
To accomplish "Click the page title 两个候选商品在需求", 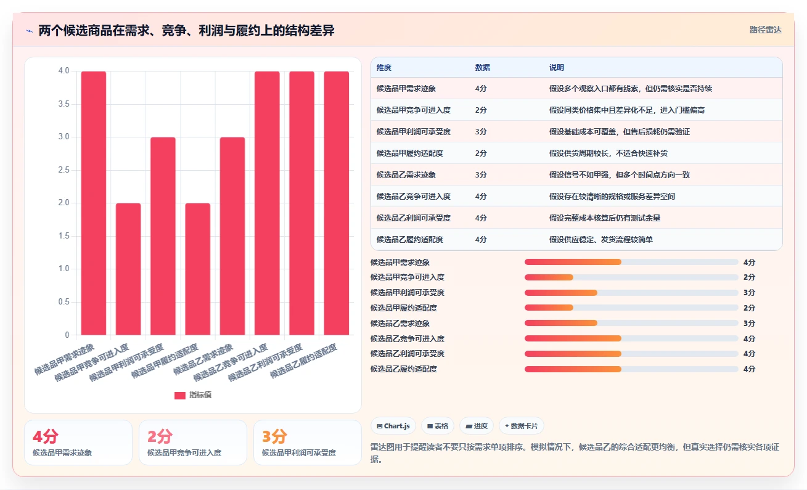I will click(x=186, y=30).
